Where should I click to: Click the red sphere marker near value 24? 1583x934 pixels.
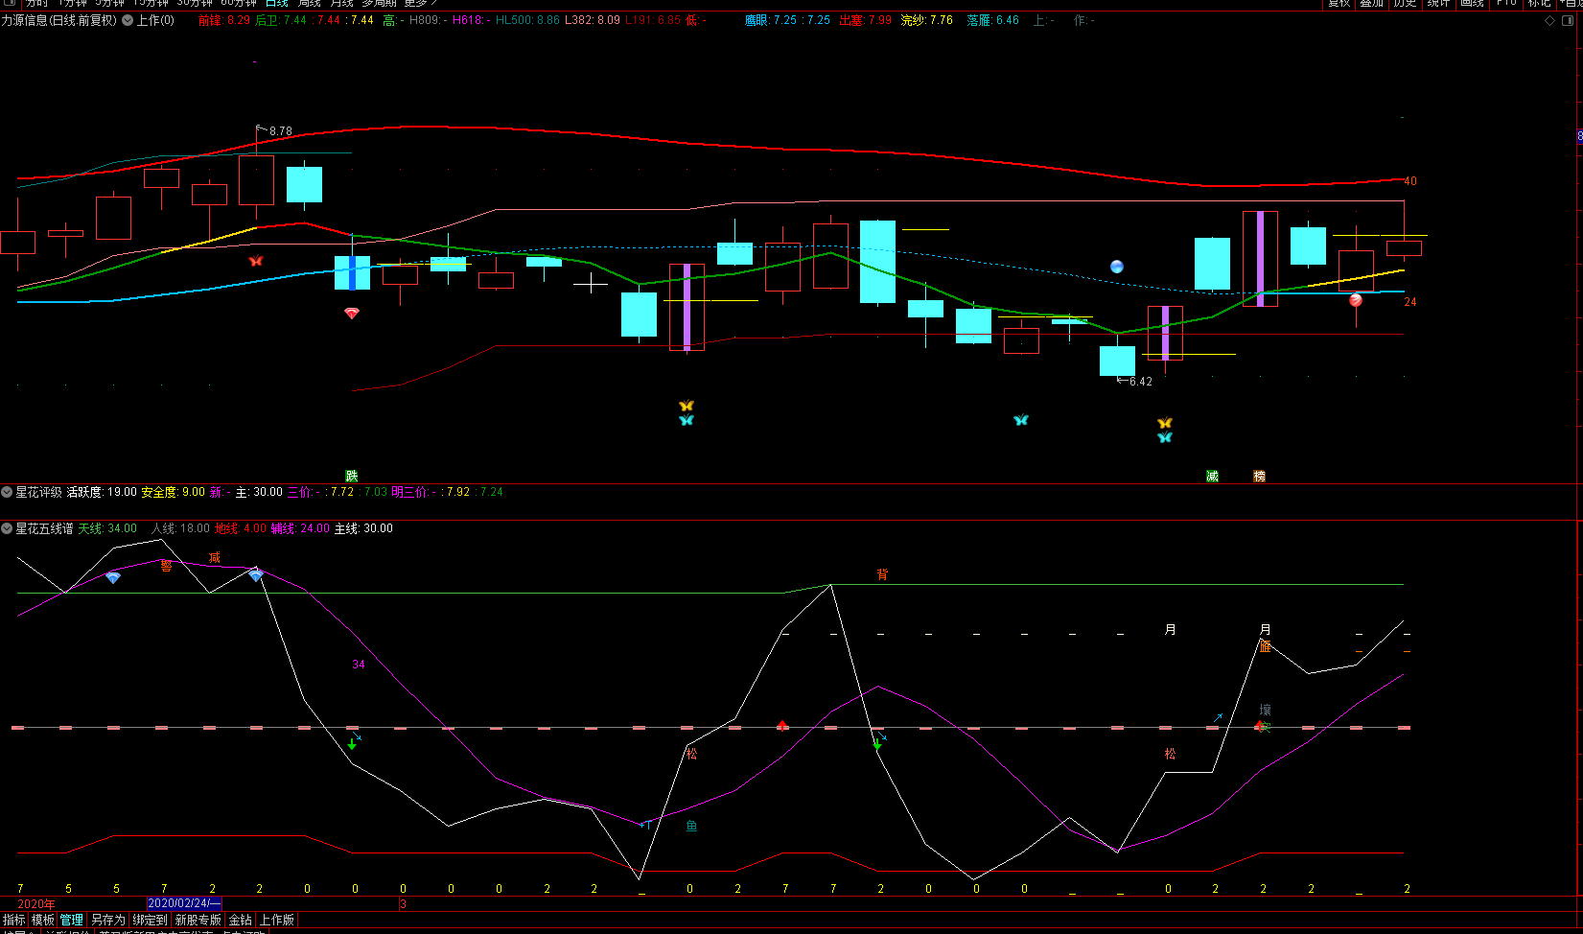coord(1356,300)
